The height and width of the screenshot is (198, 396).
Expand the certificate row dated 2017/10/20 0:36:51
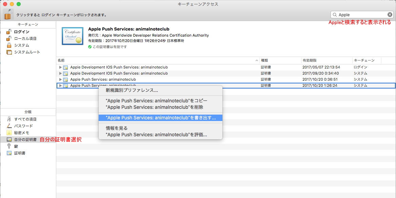[x=60, y=80]
